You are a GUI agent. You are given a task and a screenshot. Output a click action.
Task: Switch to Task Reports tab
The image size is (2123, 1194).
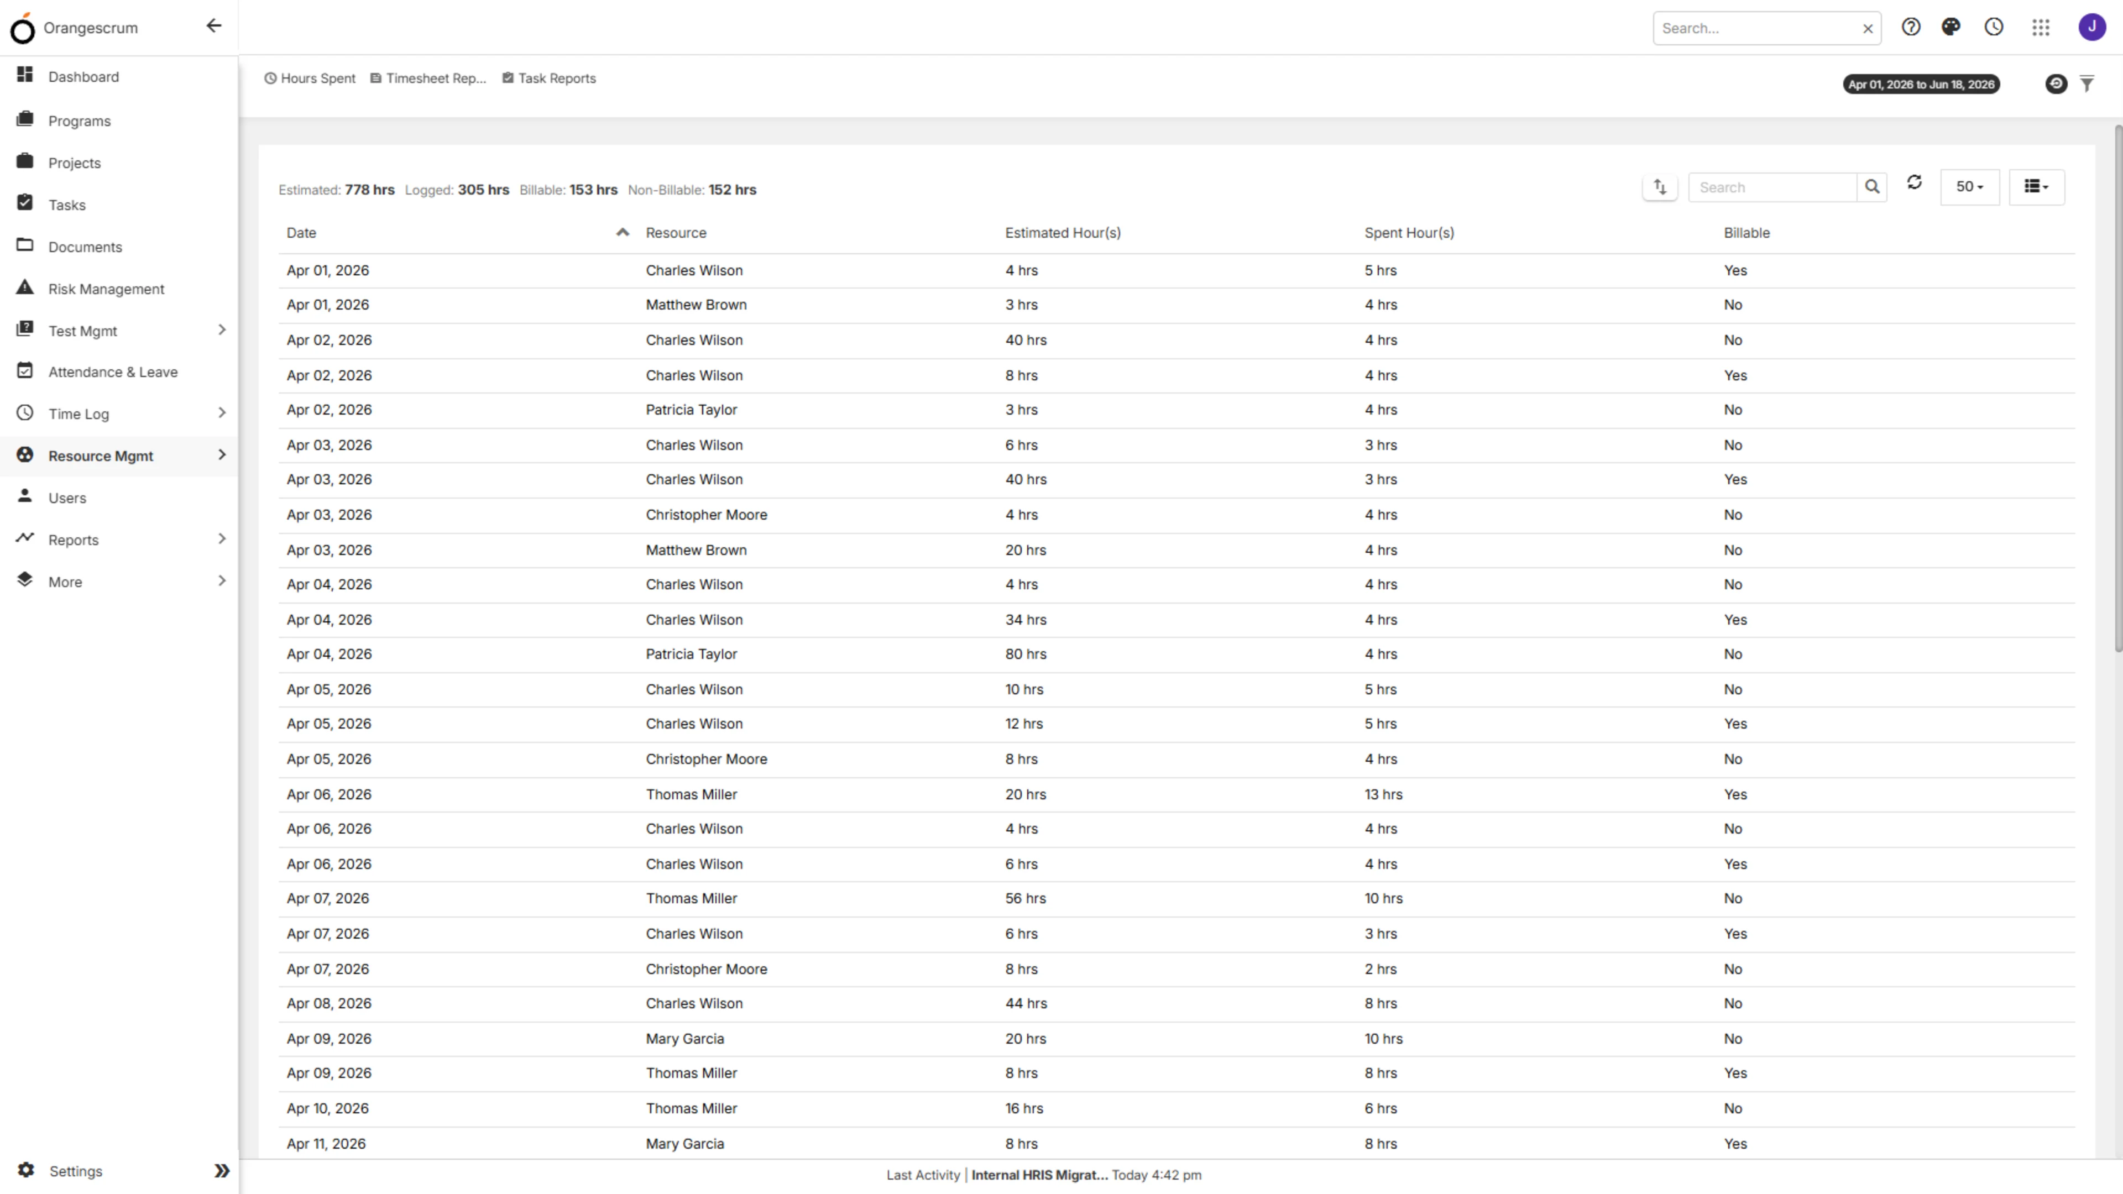click(549, 78)
